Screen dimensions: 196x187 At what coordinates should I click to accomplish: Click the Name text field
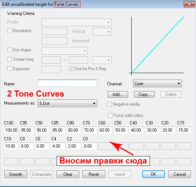point(67,83)
